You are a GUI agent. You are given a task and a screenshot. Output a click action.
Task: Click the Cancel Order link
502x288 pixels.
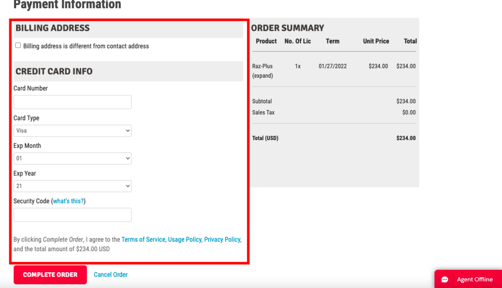coord(111,275)
